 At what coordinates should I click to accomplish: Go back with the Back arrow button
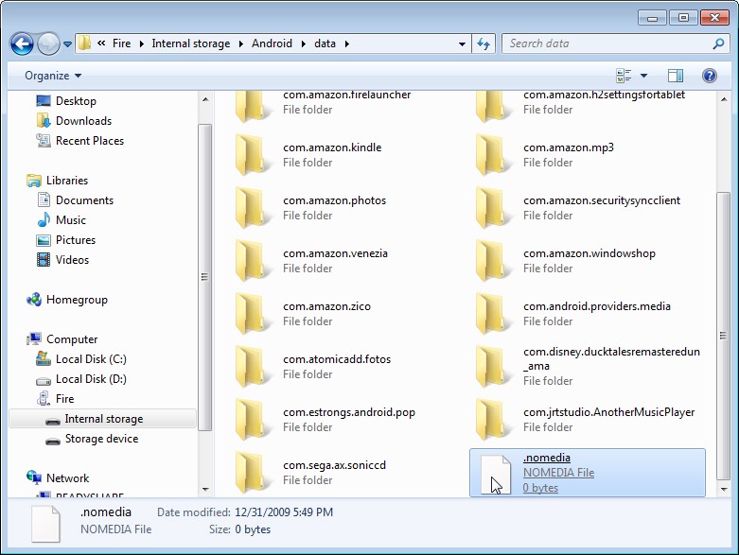(22, 44)
